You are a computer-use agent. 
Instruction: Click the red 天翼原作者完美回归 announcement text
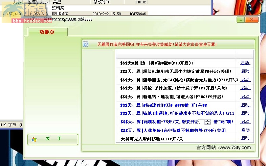point(157,45)
